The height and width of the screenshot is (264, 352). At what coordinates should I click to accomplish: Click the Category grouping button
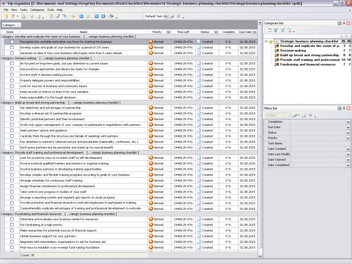click(11, 25)
